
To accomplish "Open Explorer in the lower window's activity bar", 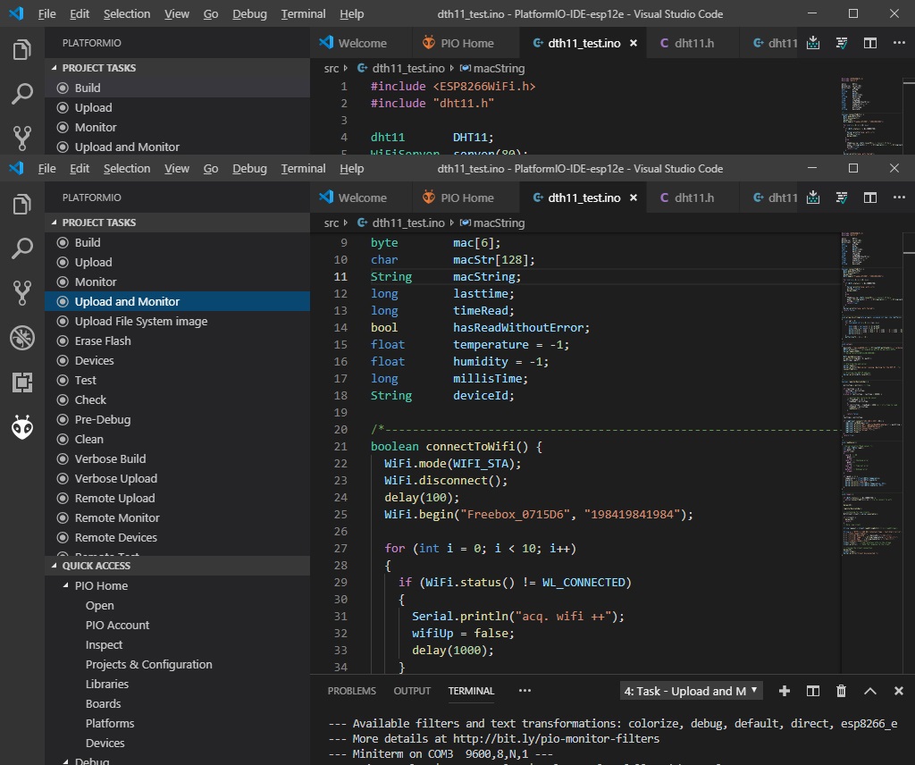I will (x=22, y=205).
